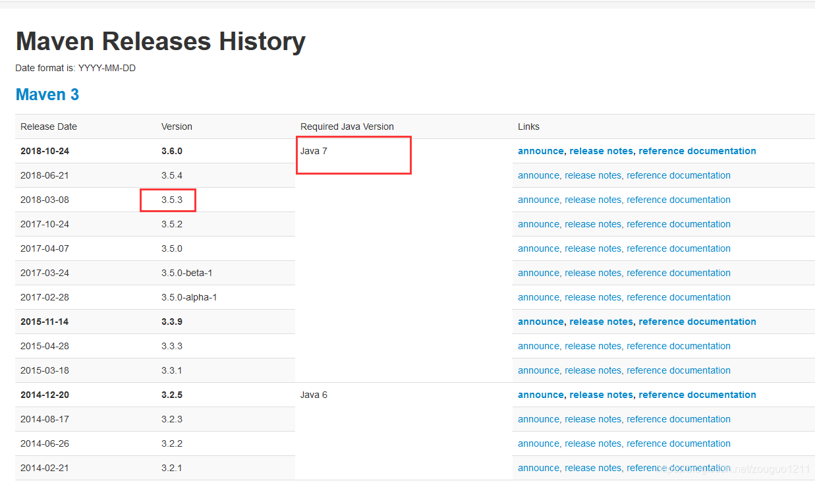Viewport: 815px width, 481px height.
Task: Open release notes for version 3.3.3
Action: click(593, 346)
